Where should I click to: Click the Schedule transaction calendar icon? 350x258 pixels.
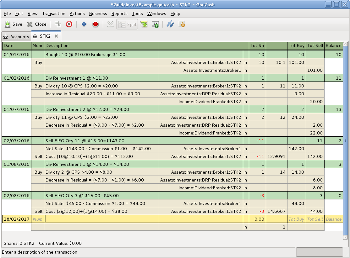click(155, 24)
